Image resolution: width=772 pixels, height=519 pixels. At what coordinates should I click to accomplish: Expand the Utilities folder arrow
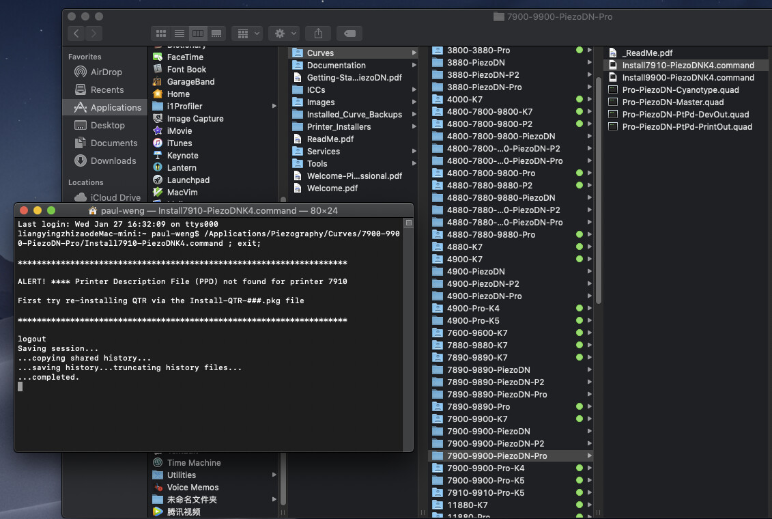pyautogui.click(x=274, y=475)
